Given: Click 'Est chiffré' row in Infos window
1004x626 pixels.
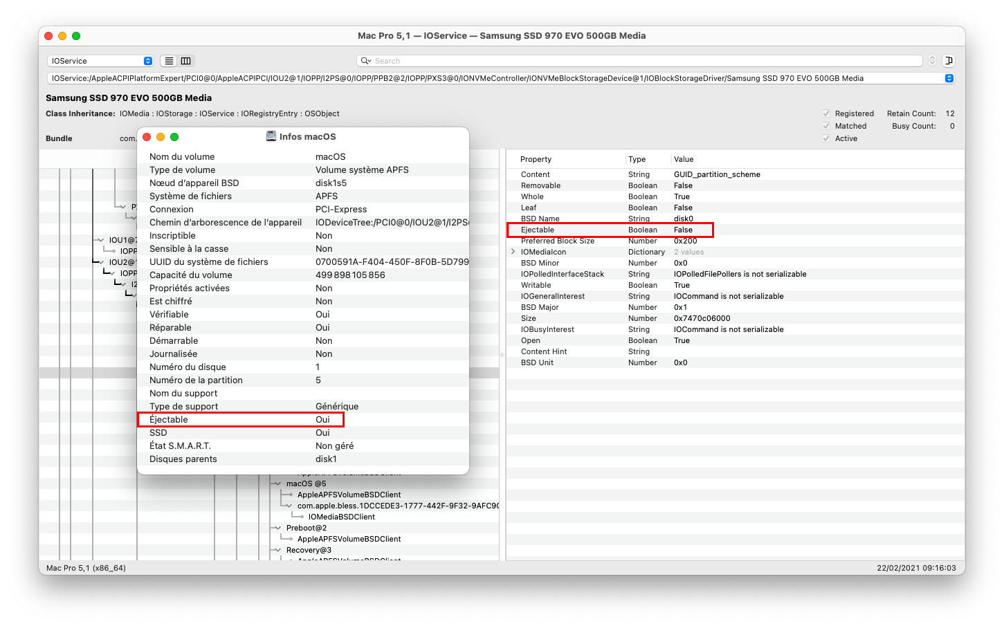Looking at the screenshot, I should point(303,301).
